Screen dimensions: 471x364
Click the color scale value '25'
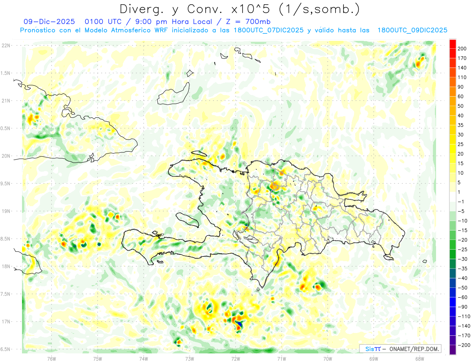(461, 144)
